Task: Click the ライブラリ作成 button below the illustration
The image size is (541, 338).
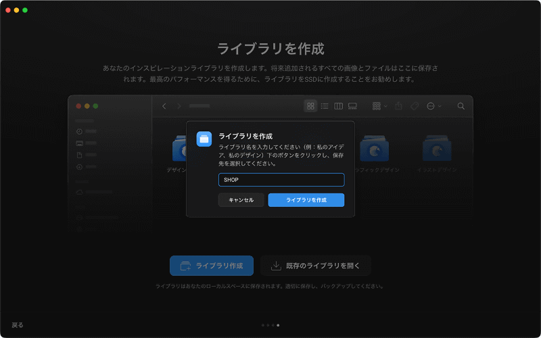Action: [212, 266]
